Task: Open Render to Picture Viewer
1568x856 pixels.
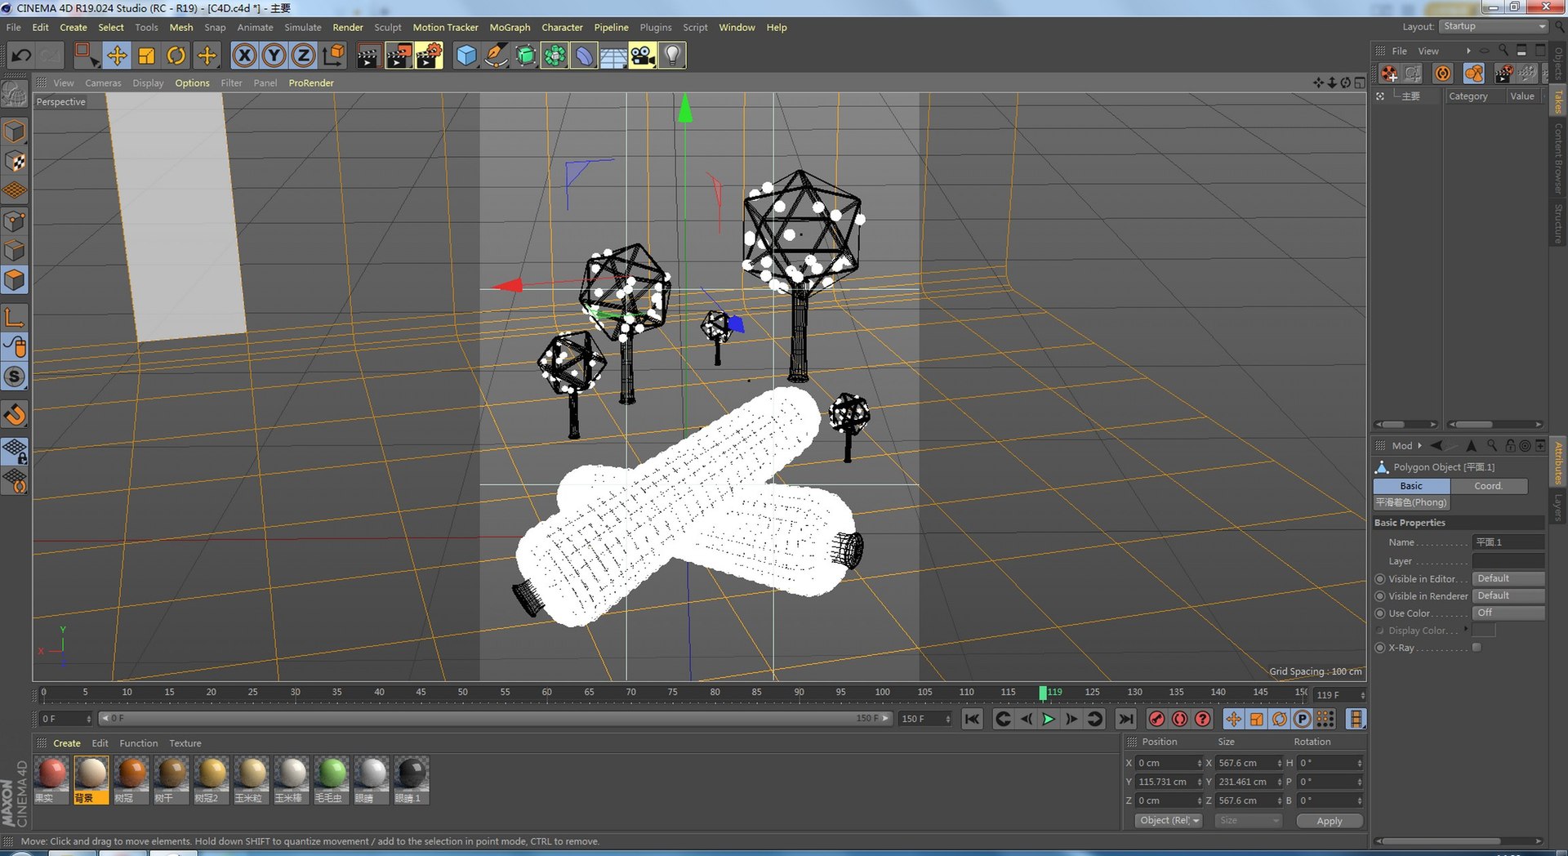Action: (x=399, y=56)
